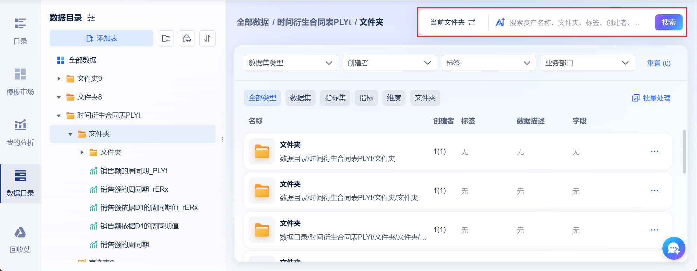Click the purple 搜索 button
Image resolution: width=697 pixels, height=271 pixels.
(669, 22)
